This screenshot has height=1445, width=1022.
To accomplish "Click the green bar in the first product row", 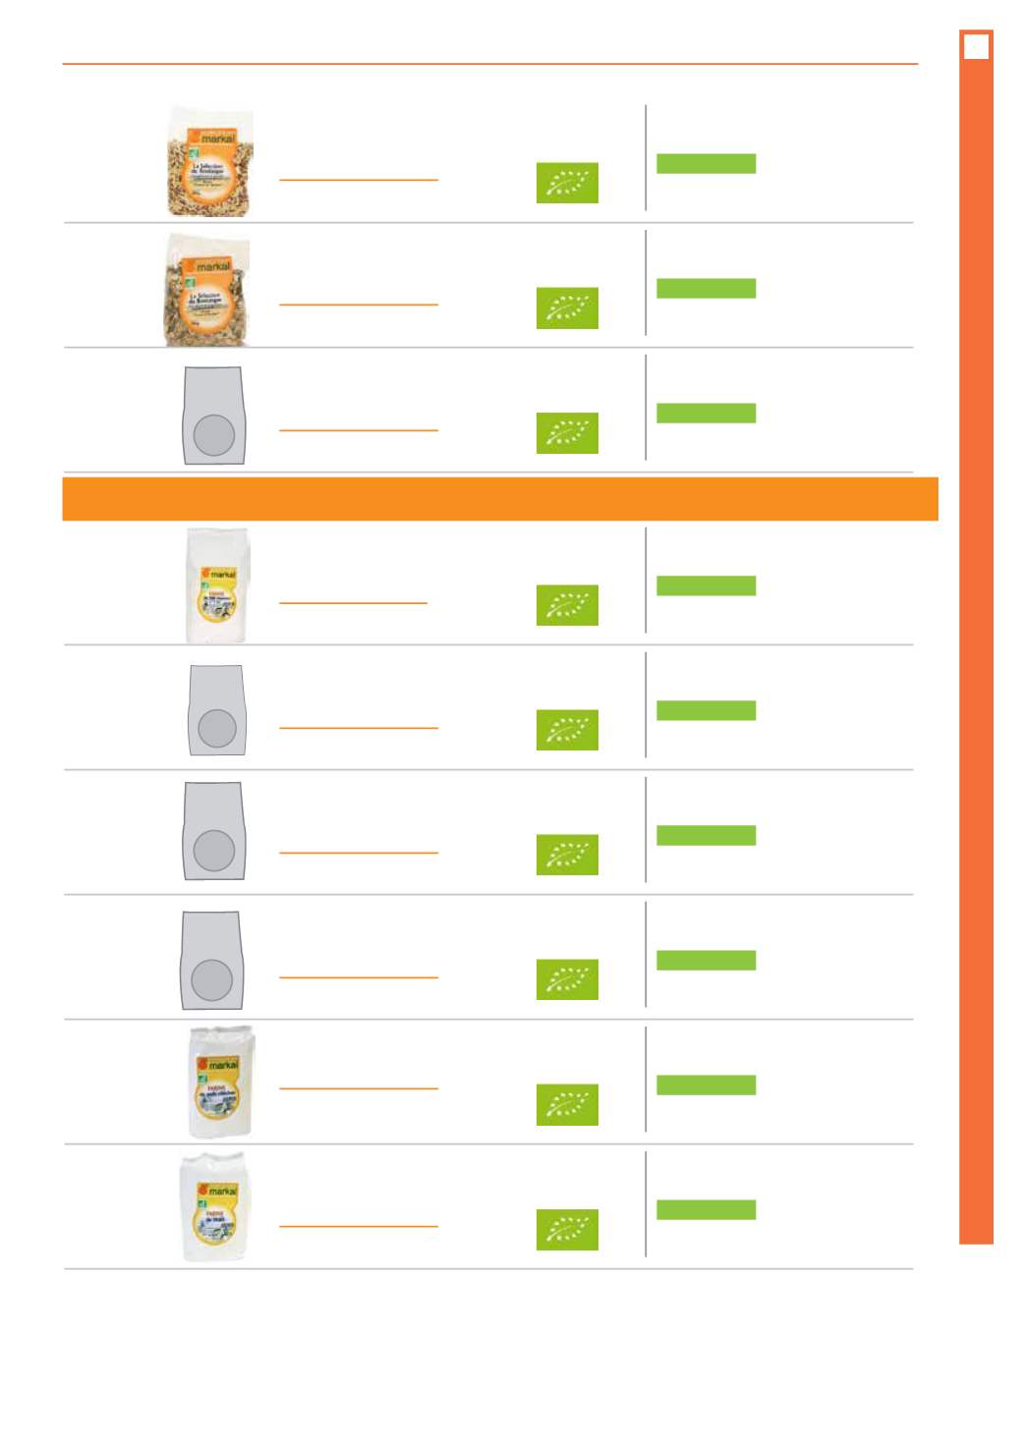I will pyautogui.click(x=706, y=163).
